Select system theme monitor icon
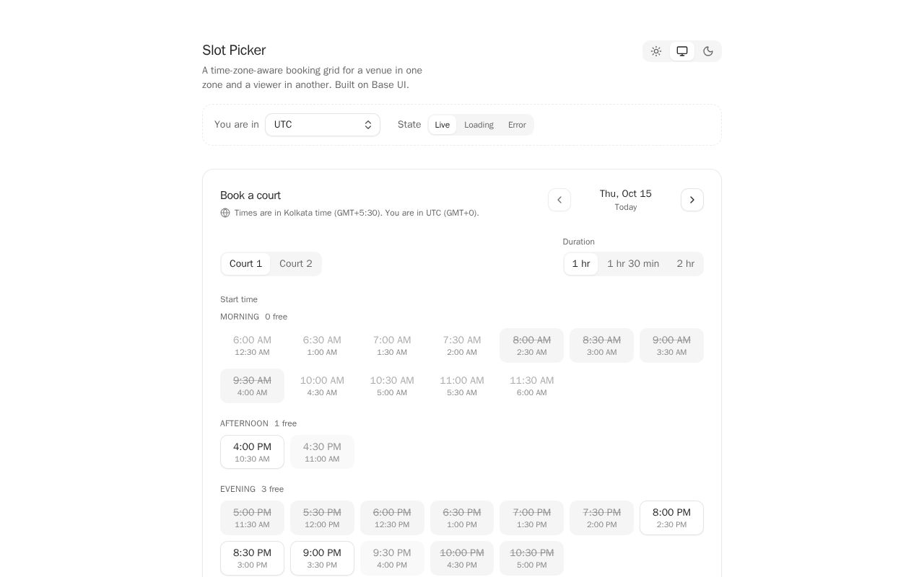924x577 pixels. 682,51
